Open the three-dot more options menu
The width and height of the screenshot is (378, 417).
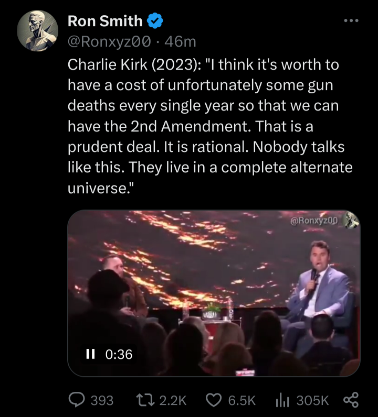click(x=350, y=21)
